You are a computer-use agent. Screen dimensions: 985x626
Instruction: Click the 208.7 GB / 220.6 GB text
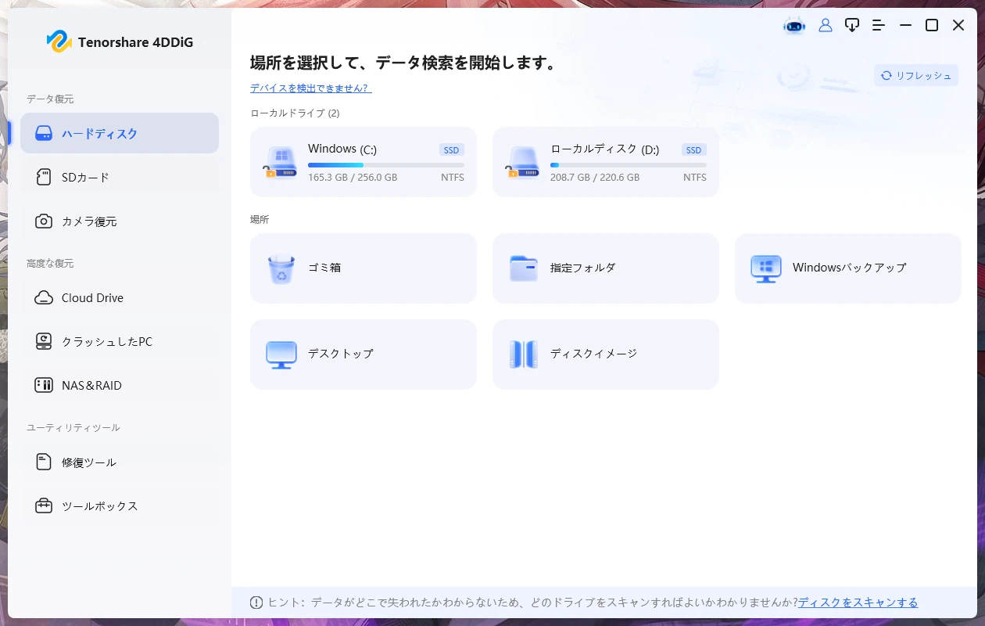tap(595, 178)
